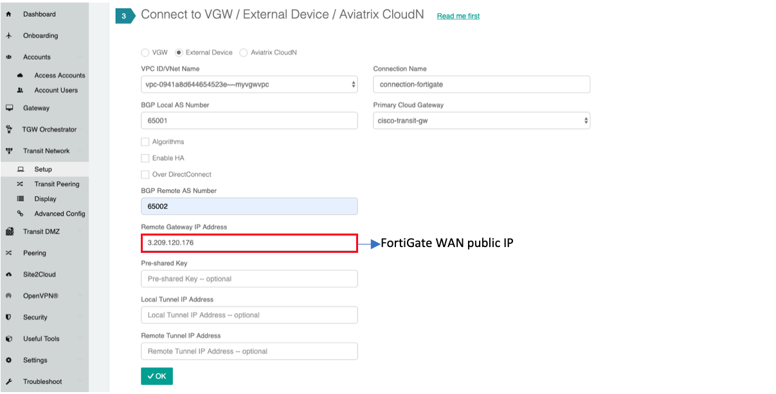The height and width of the screenshot is (394, 776).
Task: Click the Gateway monitor icon in sidebar
Action: pyautogui.click(x=9, y=108)
